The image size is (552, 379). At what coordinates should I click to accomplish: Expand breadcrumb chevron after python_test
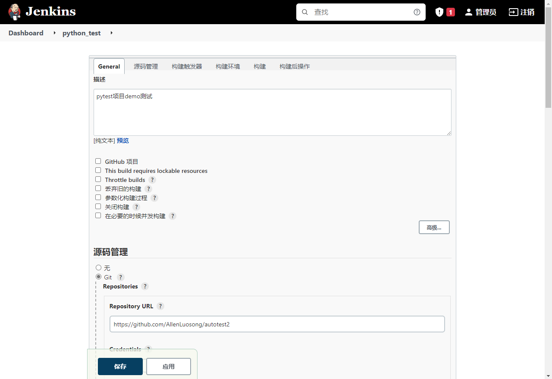pyautogui.click(x=111, y=33)
